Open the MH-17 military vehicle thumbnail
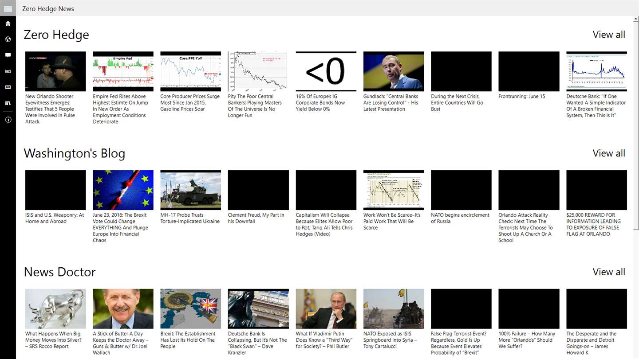 coord(191,190)
